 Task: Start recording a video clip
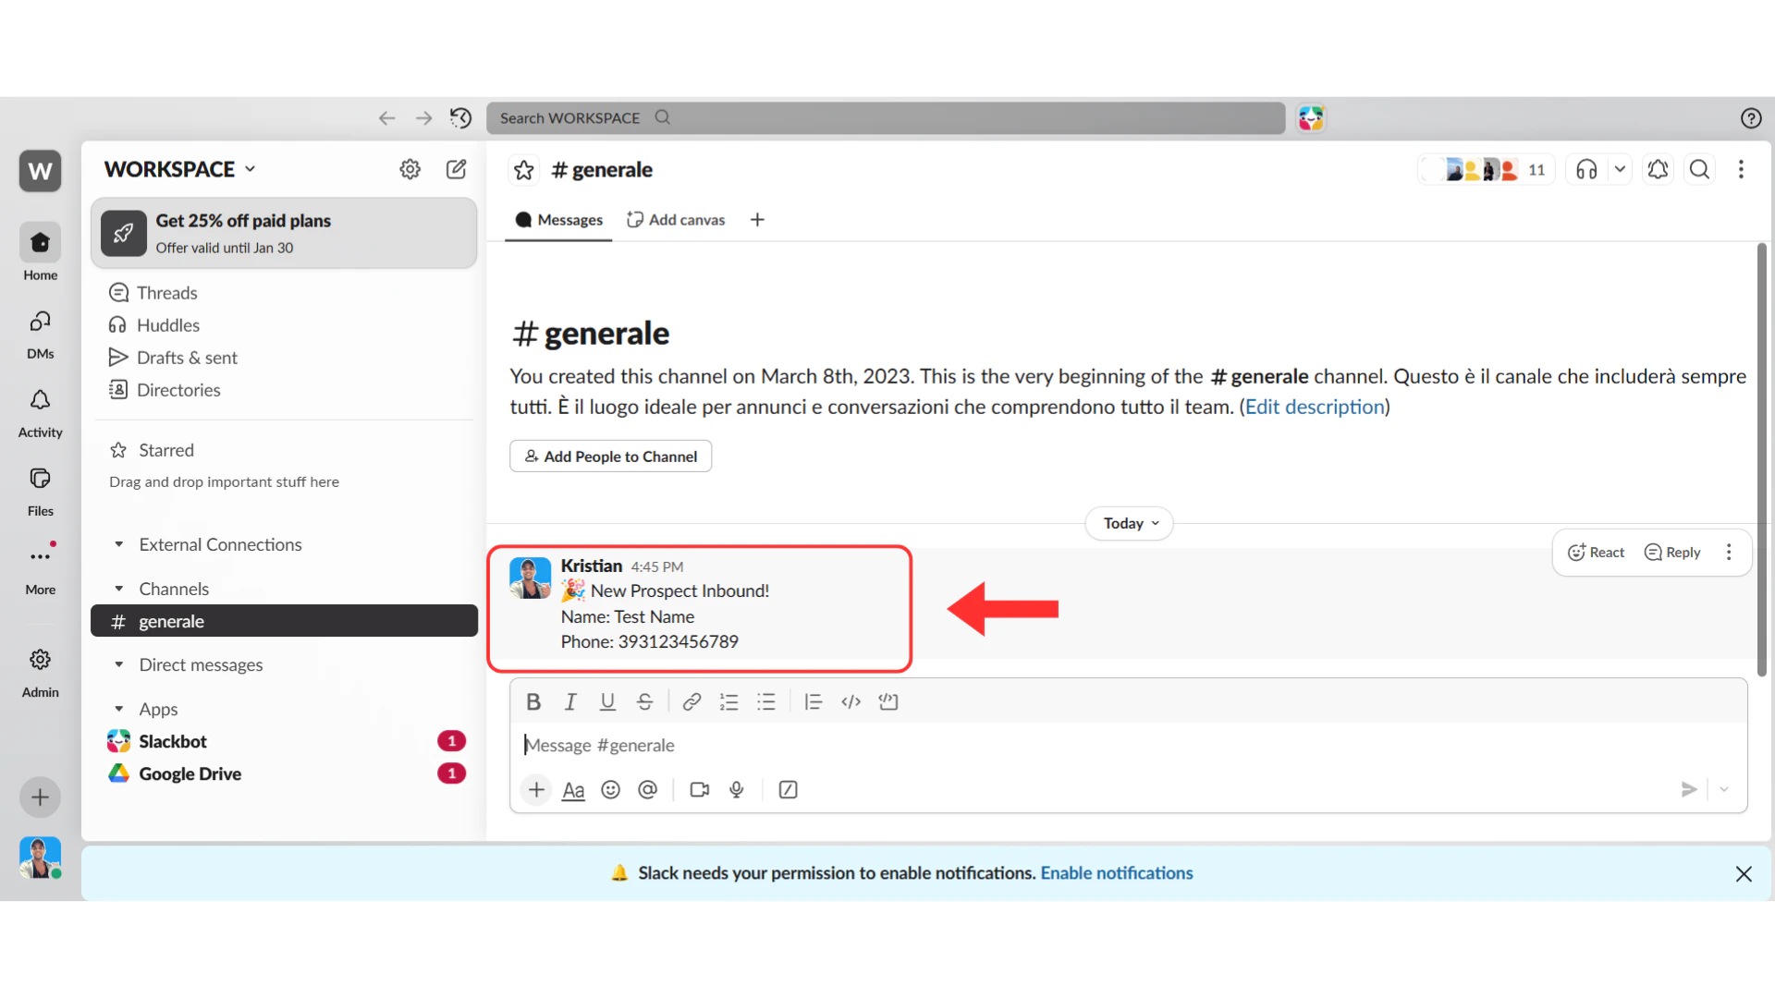pyautogui.click(x=699, y=790)
